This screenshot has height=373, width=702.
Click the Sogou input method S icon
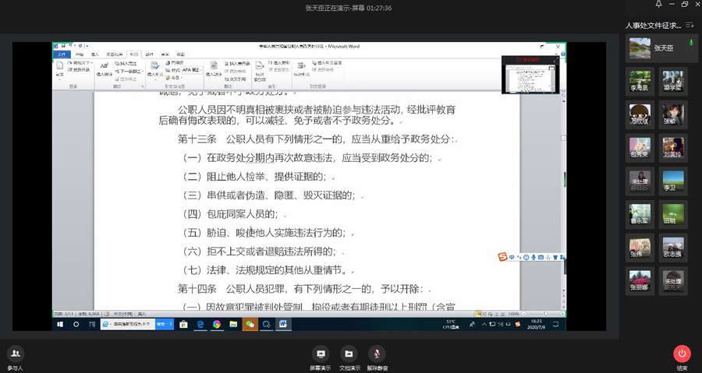pos(503,258)
